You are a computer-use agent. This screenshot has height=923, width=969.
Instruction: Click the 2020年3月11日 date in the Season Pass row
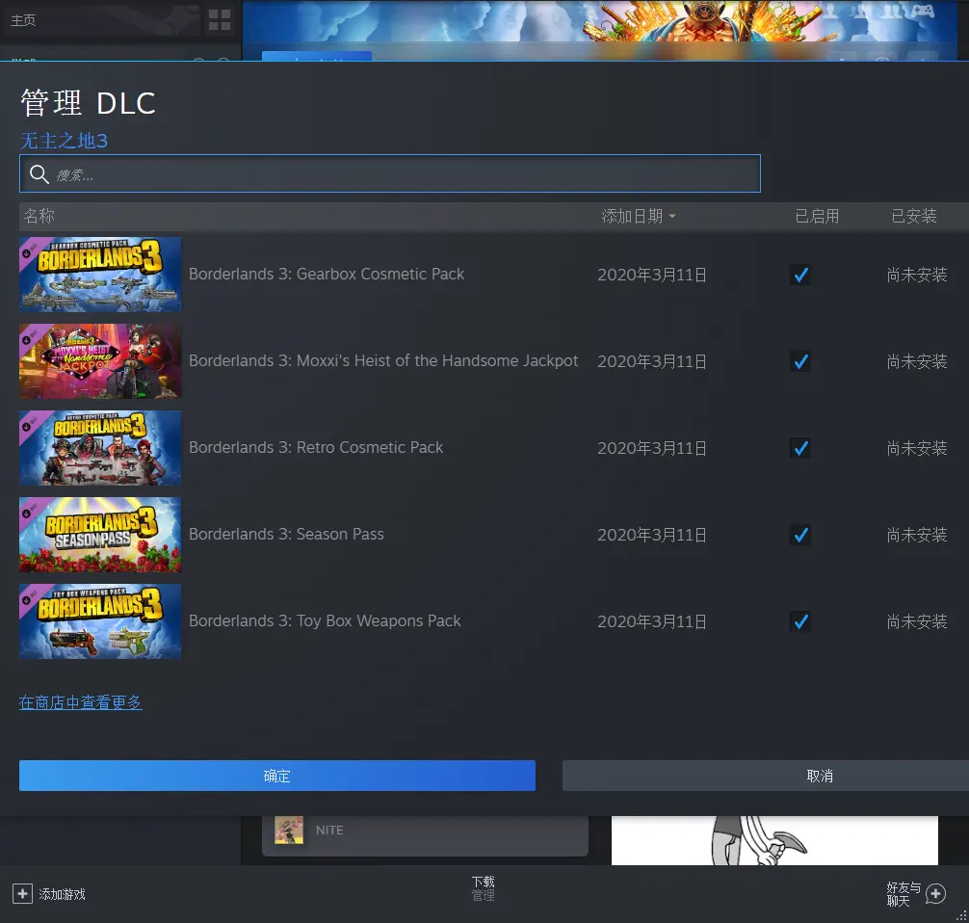[x=652, y=535]
